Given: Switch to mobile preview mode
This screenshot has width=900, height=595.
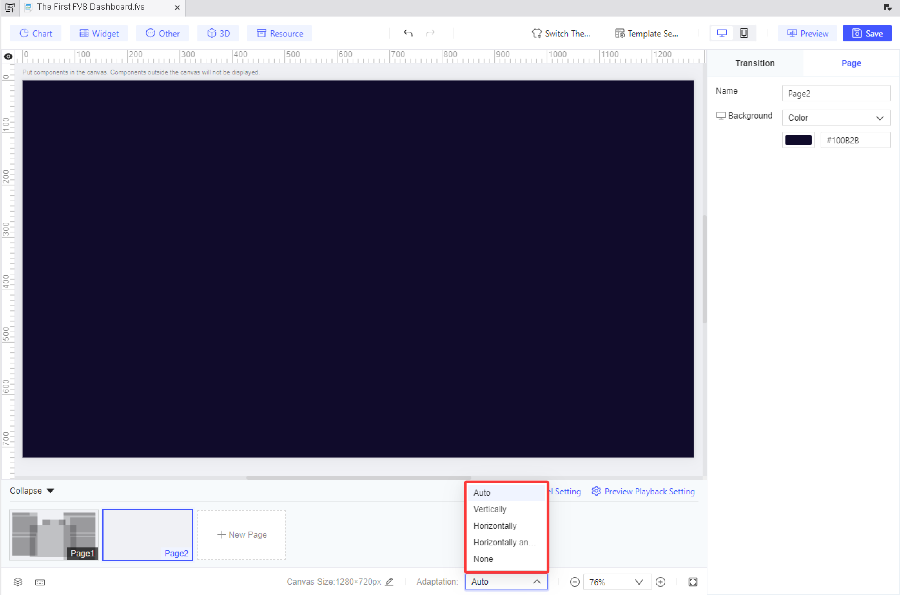Looking at the screenshot, I should click(743, 33).
